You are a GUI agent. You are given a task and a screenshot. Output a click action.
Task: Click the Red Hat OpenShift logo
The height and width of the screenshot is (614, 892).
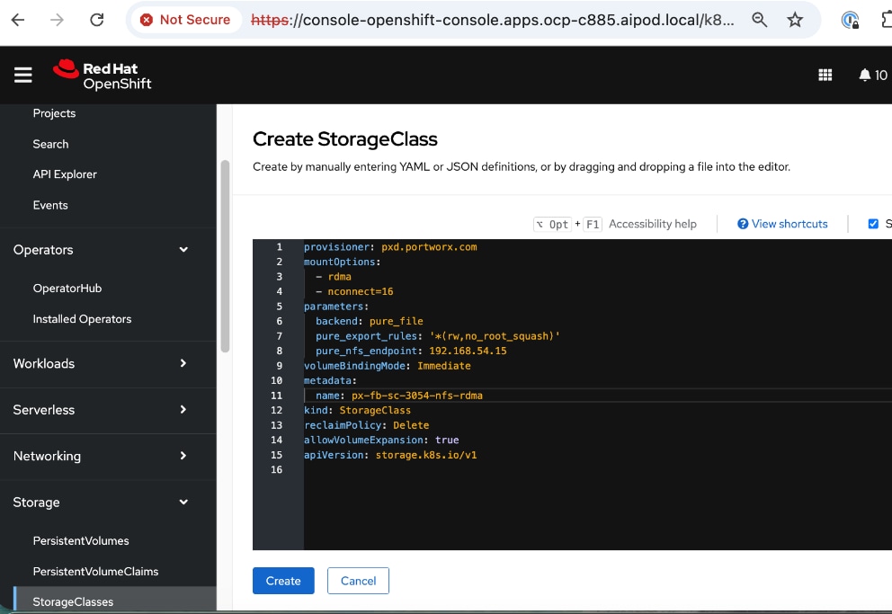point(102,75)
